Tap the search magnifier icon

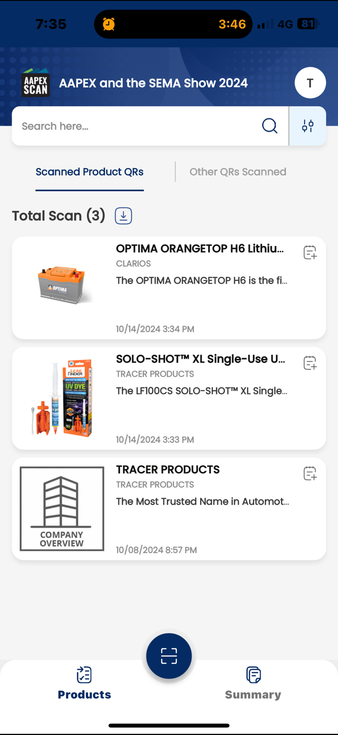click(x=270, y=126)
